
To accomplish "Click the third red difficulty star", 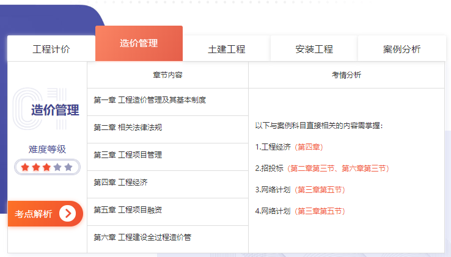I will 46,167.
